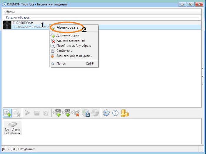Expand the middle side panel arrow
This screenshot has height=154, width=206.
click(203, 76)
